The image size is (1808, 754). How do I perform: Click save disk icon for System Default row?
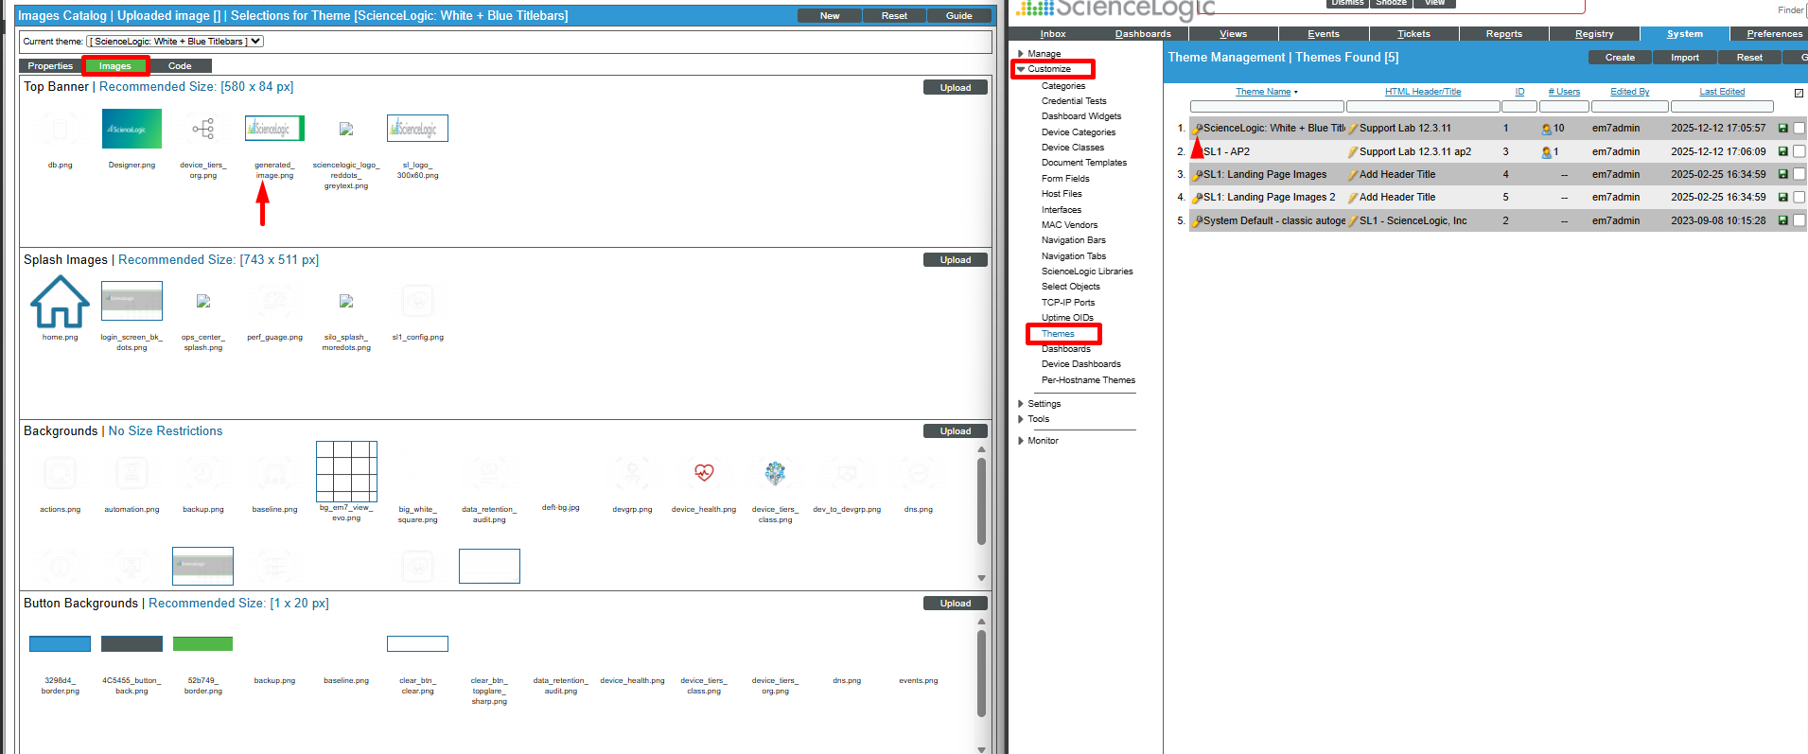click(x=1783, y=220)
